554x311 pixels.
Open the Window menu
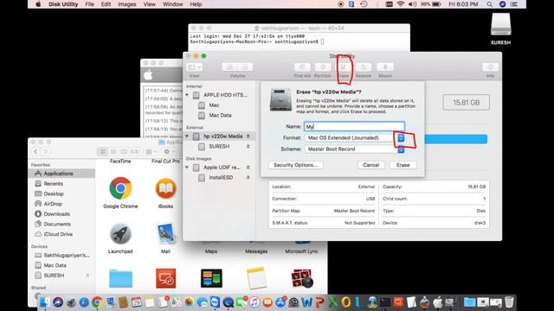pyautogui.click(x=173, y=4)
